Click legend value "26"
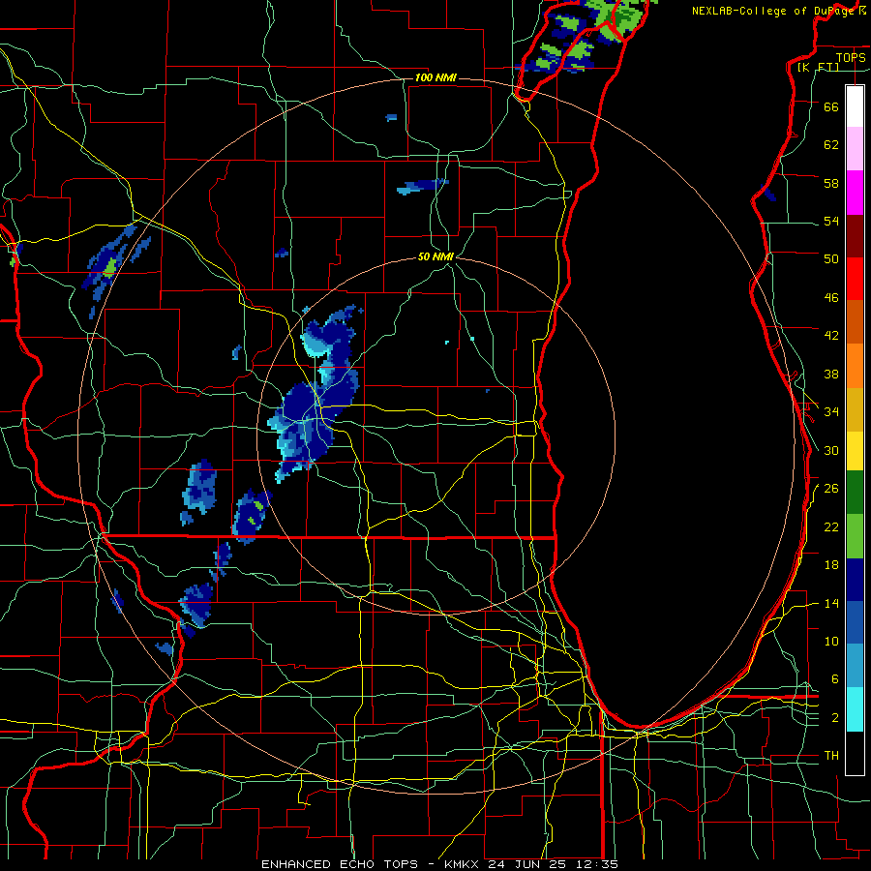This screenshot has width=871, height=871. pos(831,489)
